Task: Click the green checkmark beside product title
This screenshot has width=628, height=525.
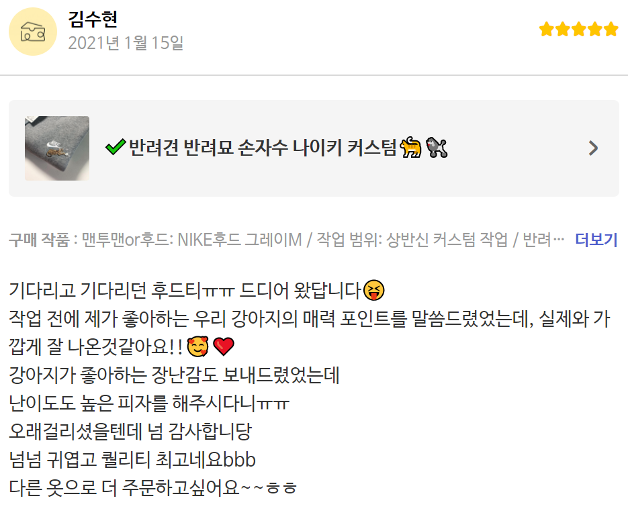Action: tap(116, 148)
